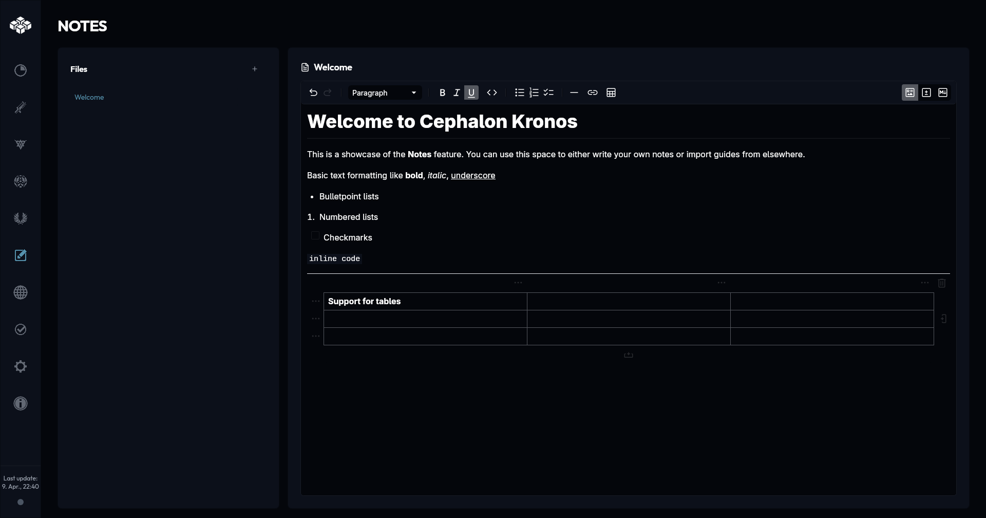Undo the last edit
Screen dimensions: 986x518
click(314, 92)
